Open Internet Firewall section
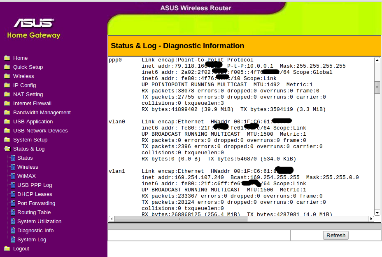This screenshot has height=257, width=382. [32, 104]
